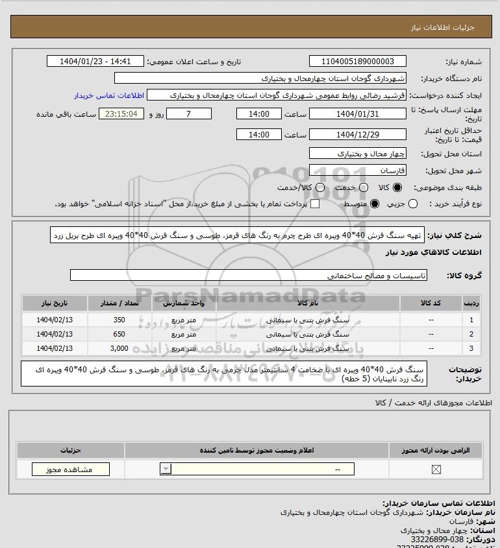
Task: Click the تاریخ نیاز column header
Action: click(x=55, y=303)
